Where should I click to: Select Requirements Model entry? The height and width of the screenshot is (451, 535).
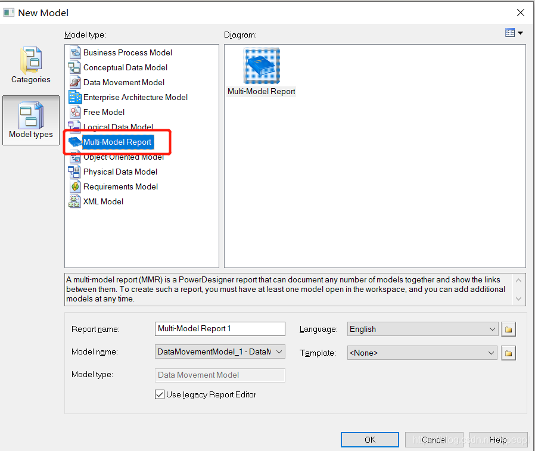click(120, 186)
